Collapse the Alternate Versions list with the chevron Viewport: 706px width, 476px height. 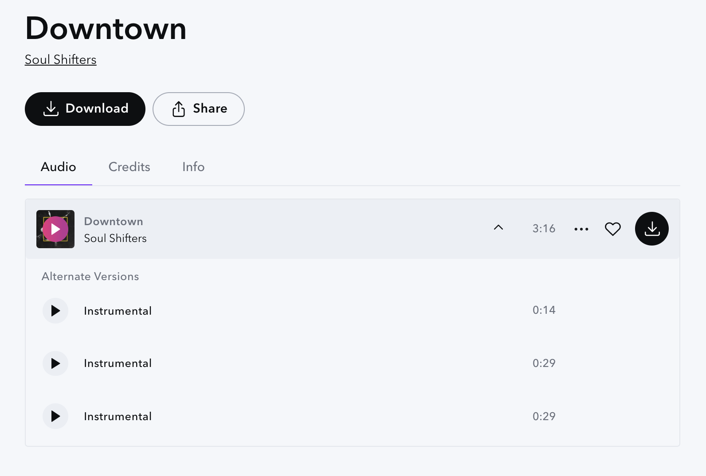pyautogui.click(x=498, y=227)
